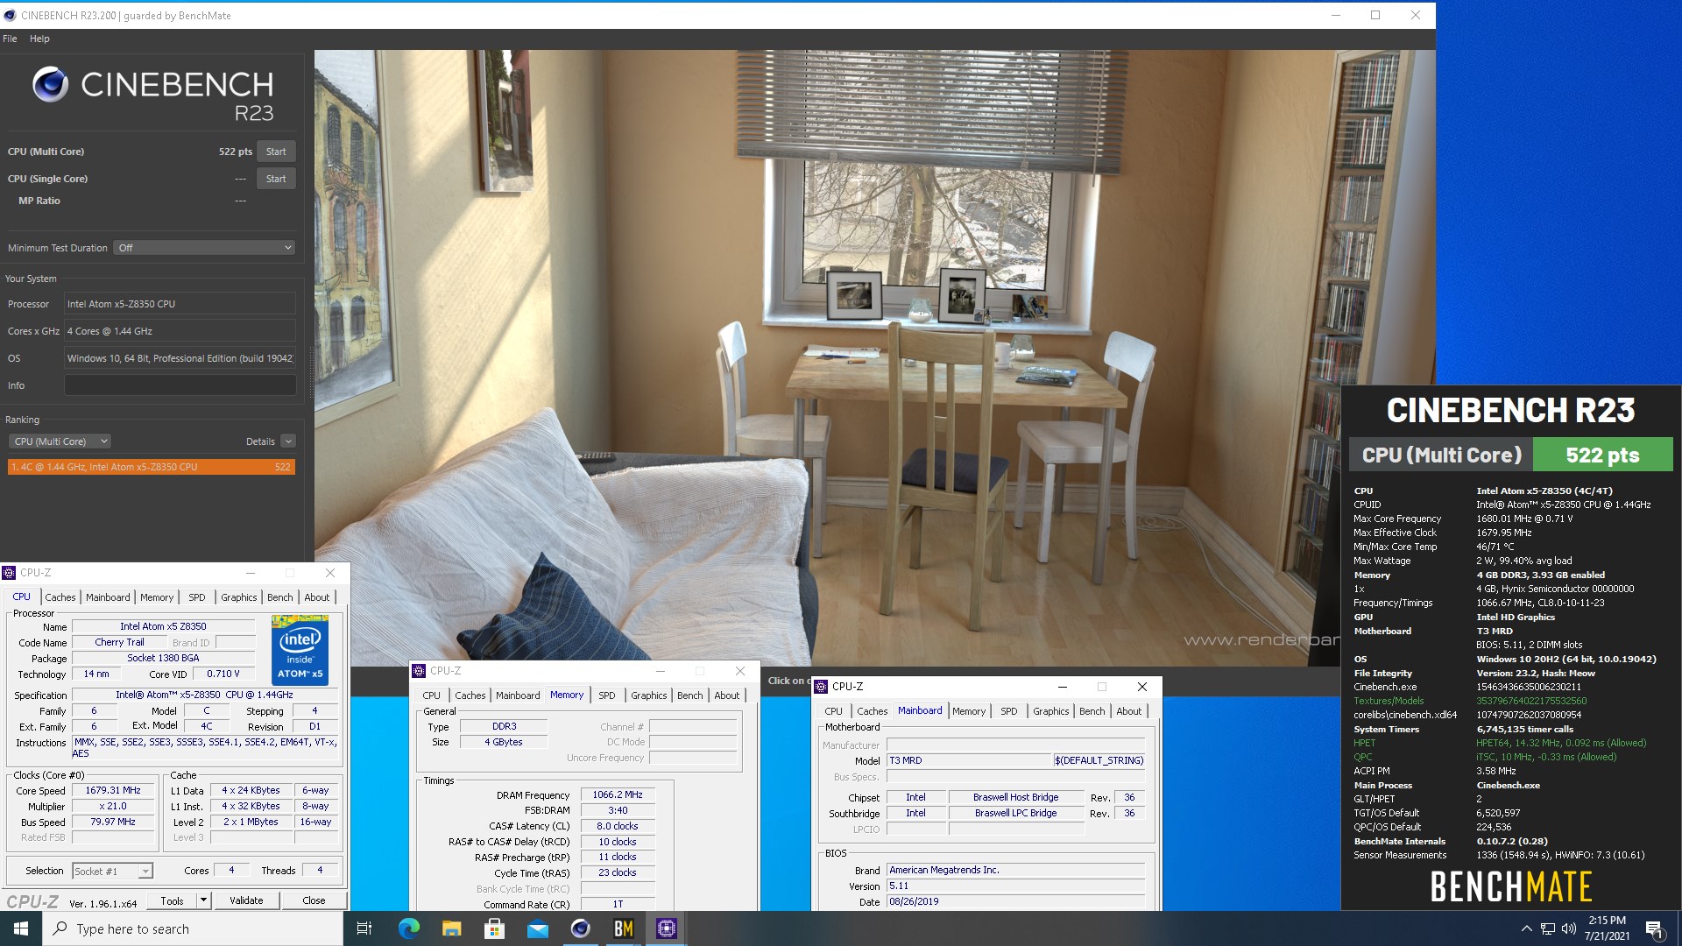Screen dimensions: 1682x946
Task: Click the Tools button in CPU-Z
Action: (173, 900)
